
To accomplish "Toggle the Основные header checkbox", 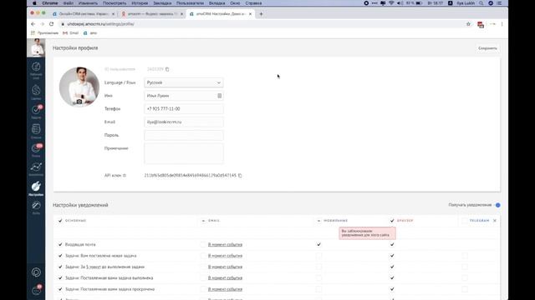I will coord(60,221).
